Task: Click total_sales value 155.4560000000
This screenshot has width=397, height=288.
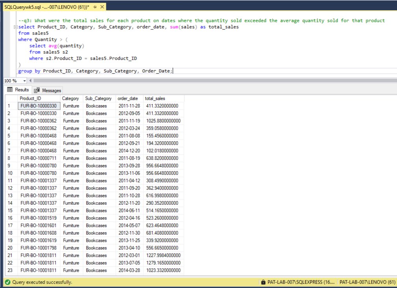Action: point(163,136)
